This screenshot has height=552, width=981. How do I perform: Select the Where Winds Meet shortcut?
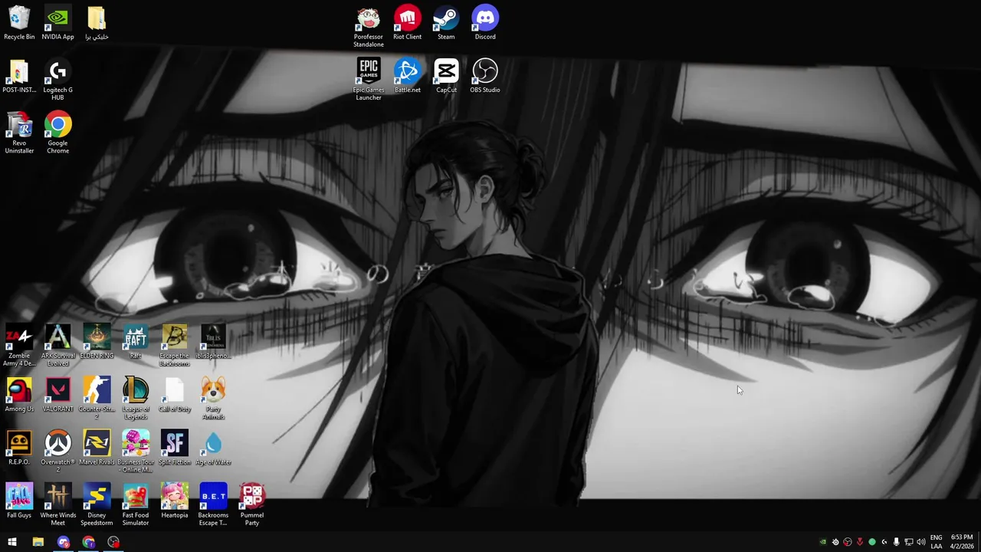pyautogui.click(x=57, y=505)
